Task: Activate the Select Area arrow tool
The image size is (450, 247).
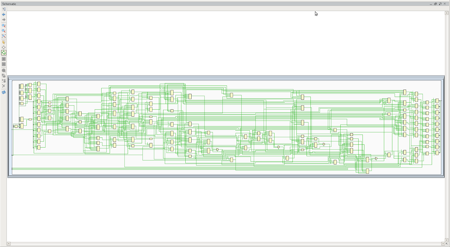Action: click(x=4, y=42)
